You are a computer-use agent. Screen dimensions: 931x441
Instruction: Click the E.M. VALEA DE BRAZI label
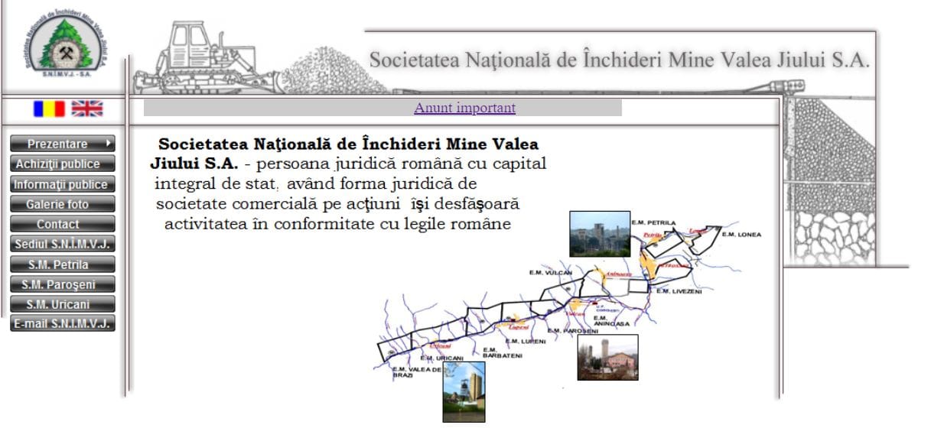pos(417,372)
